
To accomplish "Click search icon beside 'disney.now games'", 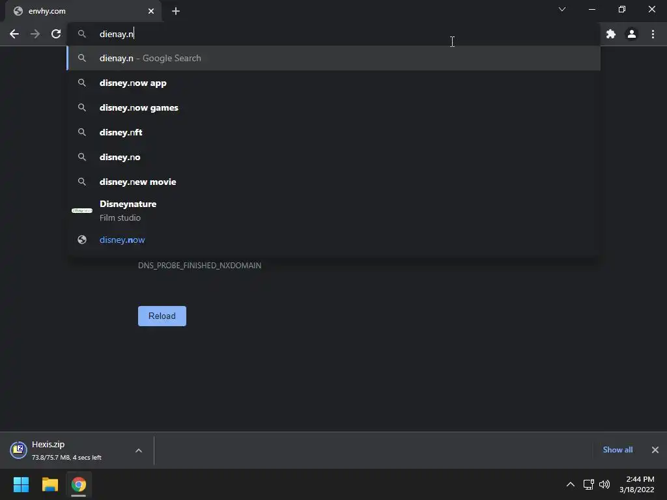I will (x=82, y=107).
